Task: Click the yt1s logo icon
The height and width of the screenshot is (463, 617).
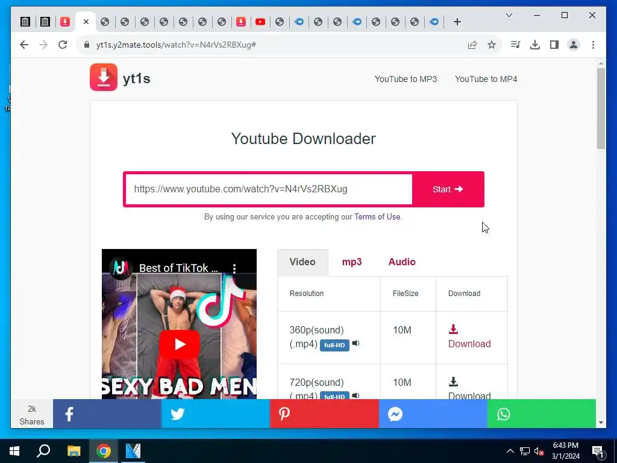Action: click(104, 77)
